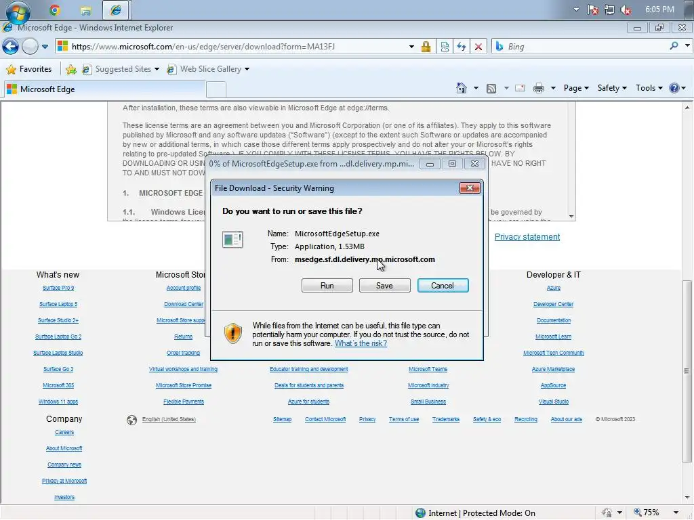The height and width of the screenshot is (520, 694).
Task: Select Internet Explorer taskbar button
Action: [x=115, y=9]
